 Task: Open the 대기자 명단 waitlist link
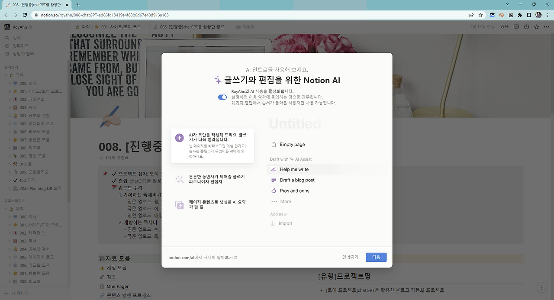point(242,103)
